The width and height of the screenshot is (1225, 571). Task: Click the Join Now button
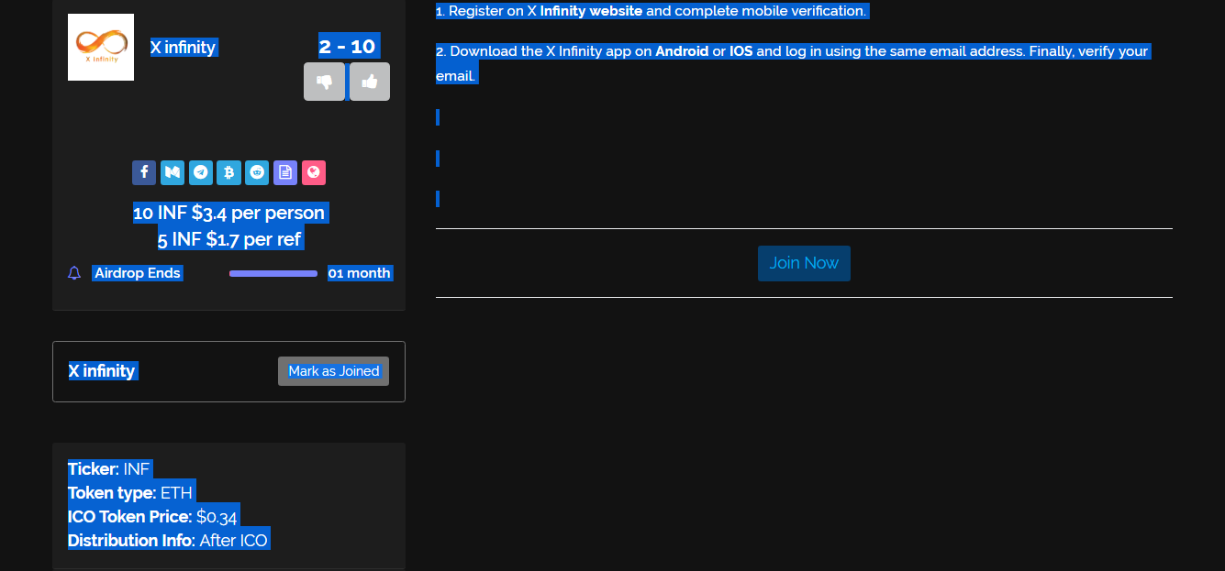tap(804, 263)
